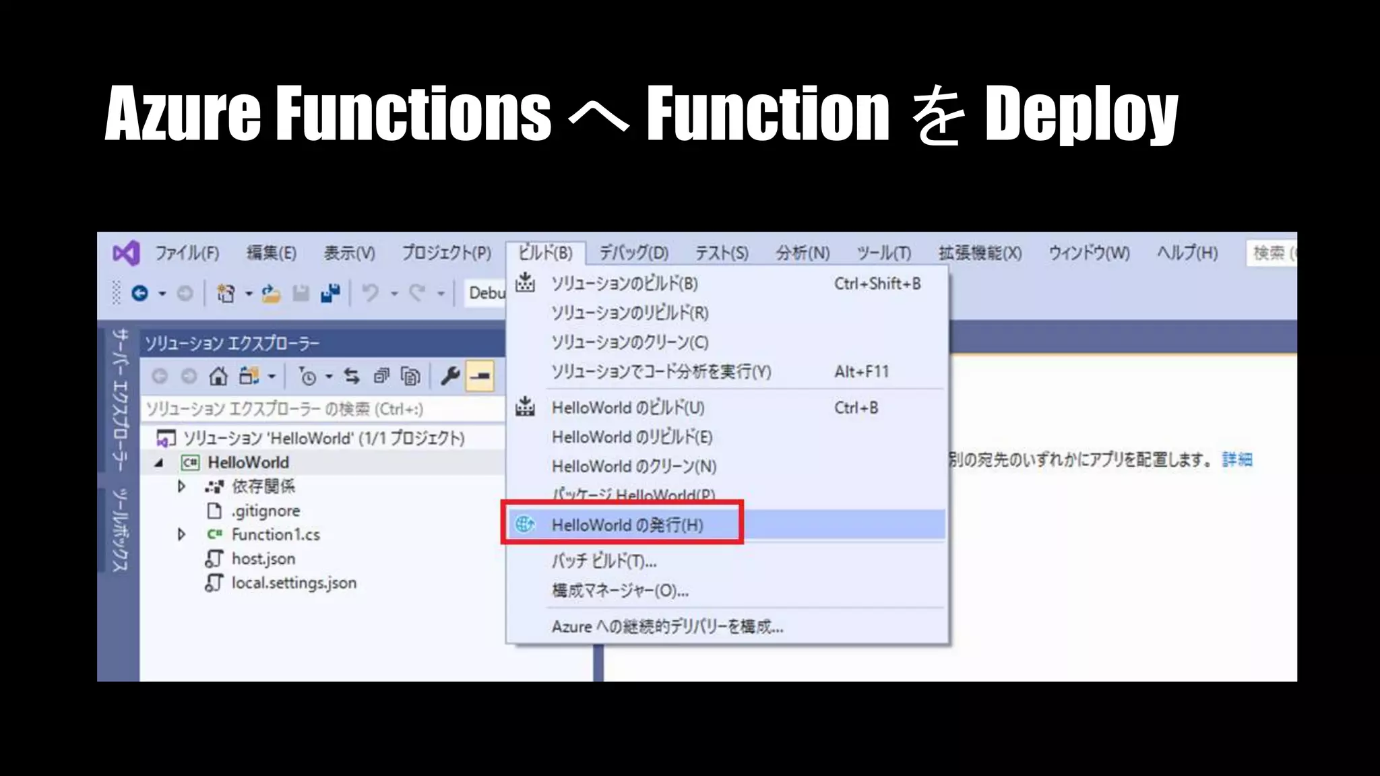Image resolution: width=1380 pixels, height=776 pixels.
Task: Open the 編集(E) menu
Action: pos(272,253)
